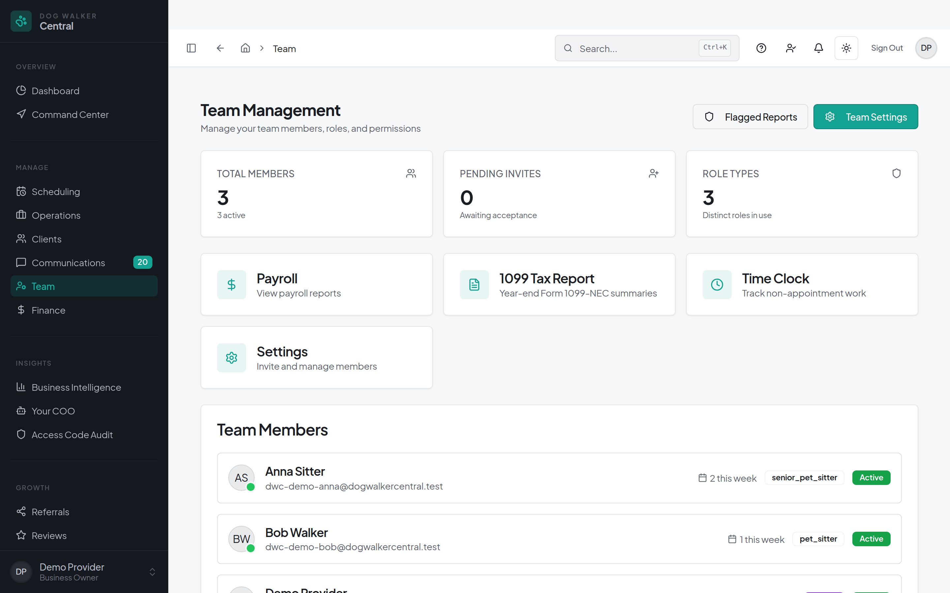This screenshot has height=593, width=950.
Task: Open Command Center in sidebar
Action: point(84,115)
